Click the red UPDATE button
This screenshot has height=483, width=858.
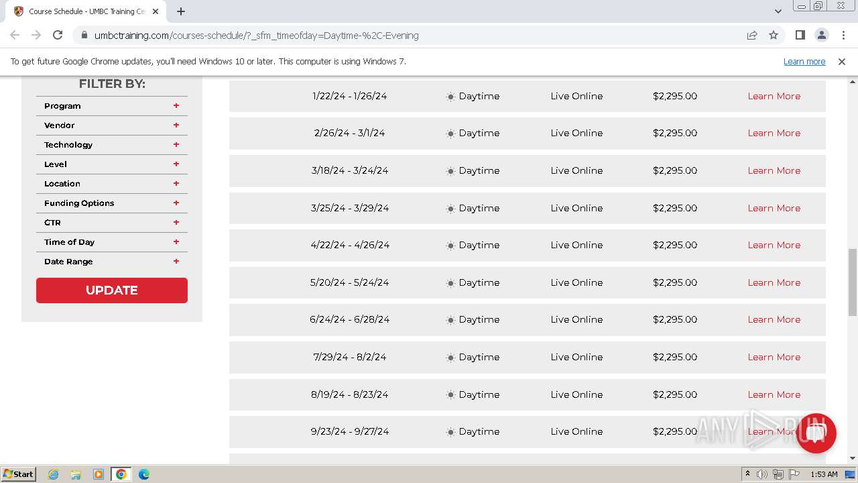(112, 290)
